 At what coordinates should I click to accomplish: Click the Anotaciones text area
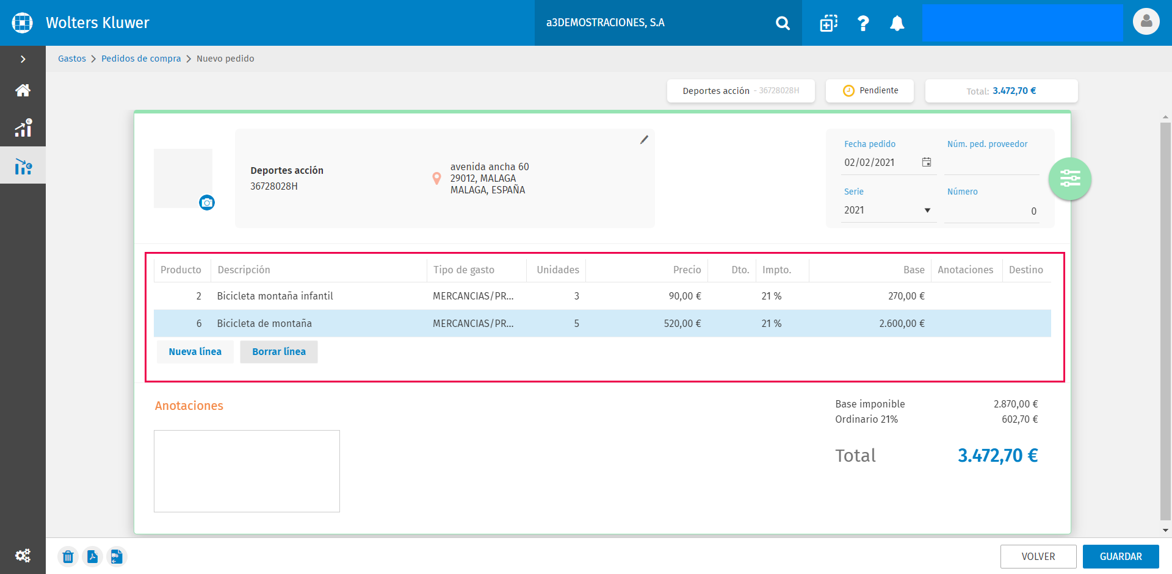click(247, 471)
